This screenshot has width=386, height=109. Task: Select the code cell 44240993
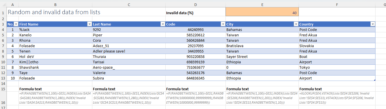(195, 30)
